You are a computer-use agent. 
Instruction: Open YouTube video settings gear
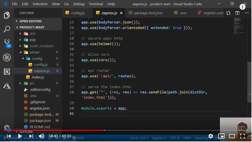pyautogui.click(x=211, y=136)
